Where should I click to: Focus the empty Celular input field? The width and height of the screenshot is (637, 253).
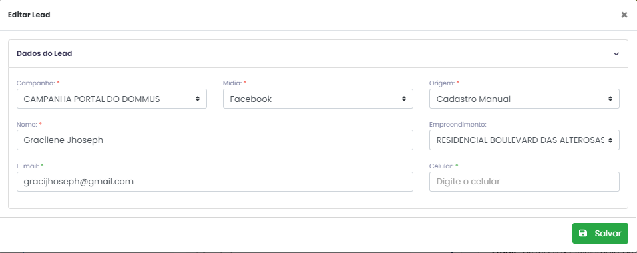[525, 182]
